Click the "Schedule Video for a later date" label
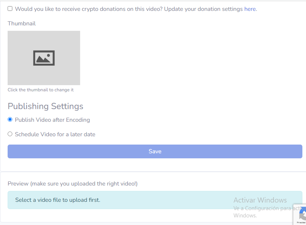The height and width of the screenshot is (225, 306). [55, 134]
